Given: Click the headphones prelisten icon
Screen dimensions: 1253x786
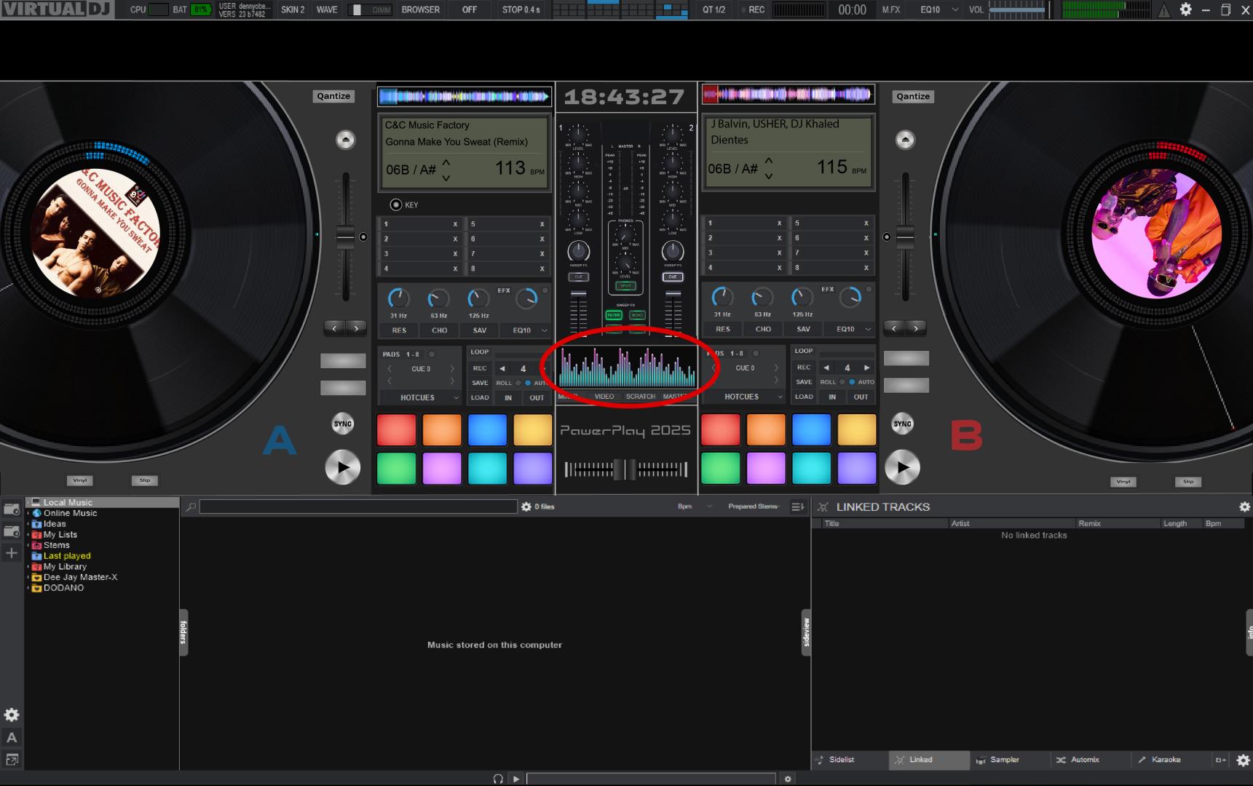Looking at the screenshot, I should (498, 779).
